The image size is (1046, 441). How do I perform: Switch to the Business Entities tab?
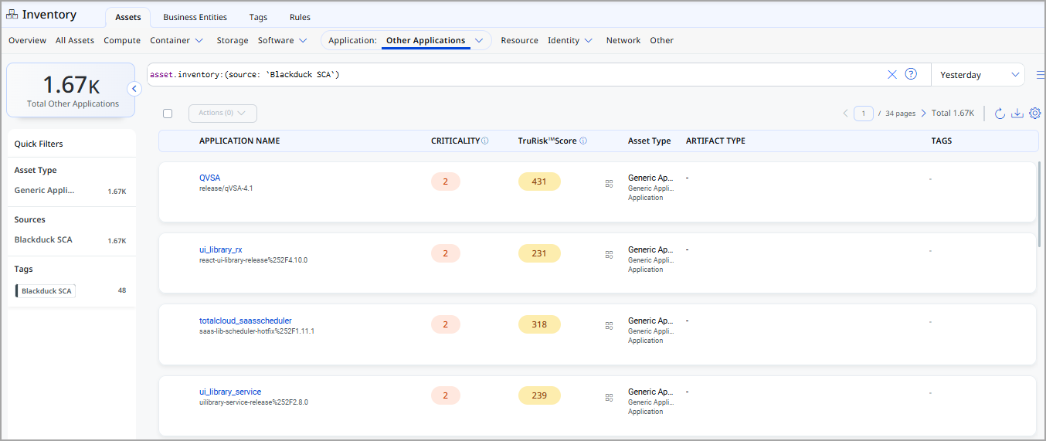195,17
